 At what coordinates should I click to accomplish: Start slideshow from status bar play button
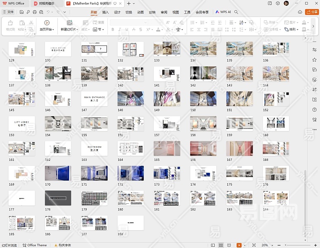coord(239,245)
